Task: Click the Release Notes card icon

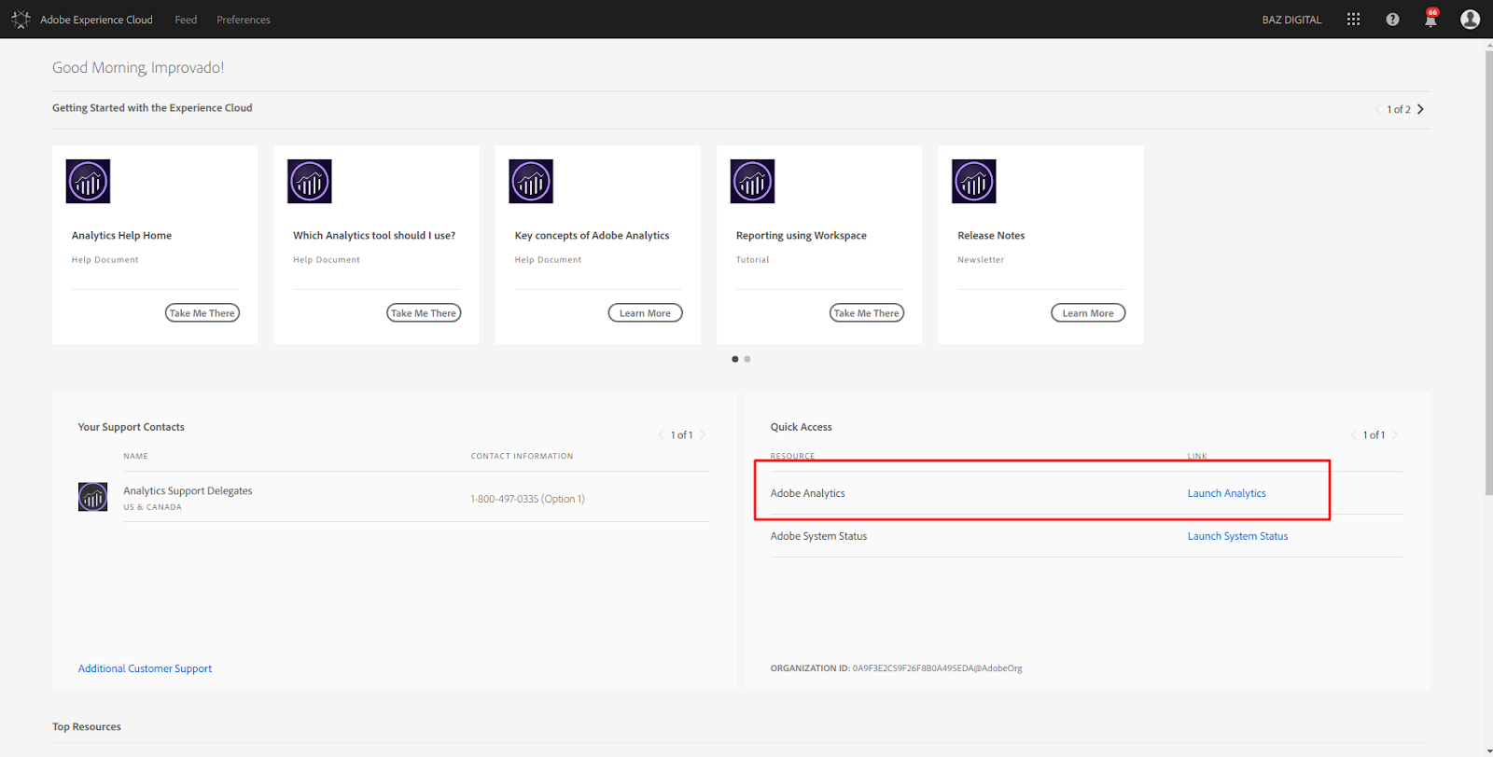Action: coord(974,181)
